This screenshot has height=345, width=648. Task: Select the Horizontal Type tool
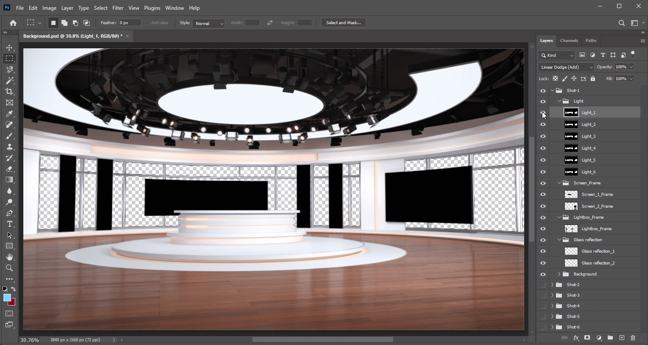[9, 224]
